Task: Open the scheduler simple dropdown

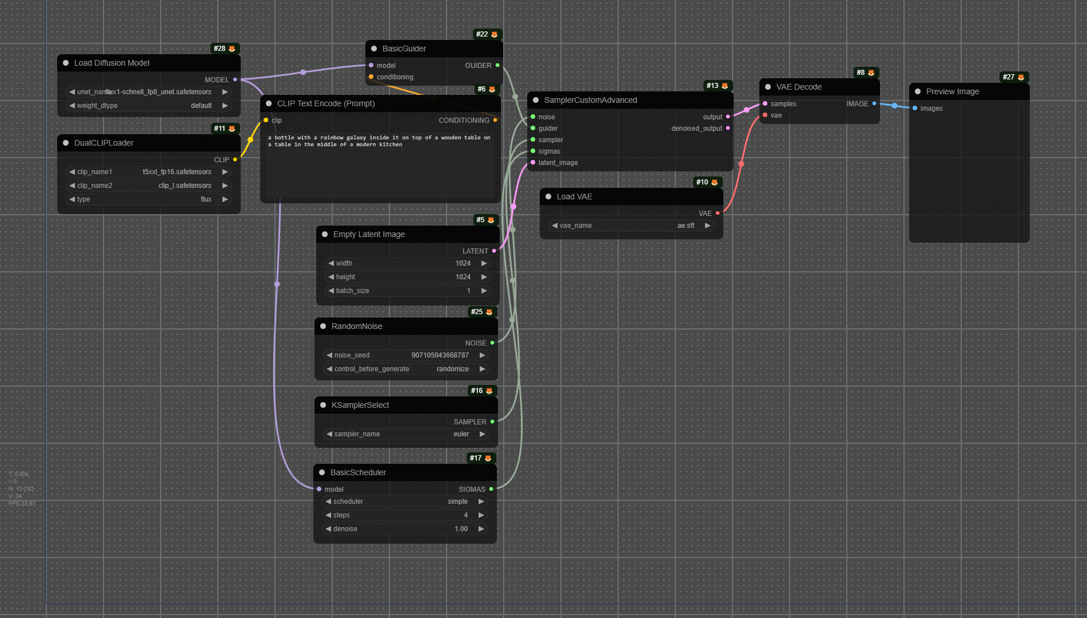Action: [405, 501]
